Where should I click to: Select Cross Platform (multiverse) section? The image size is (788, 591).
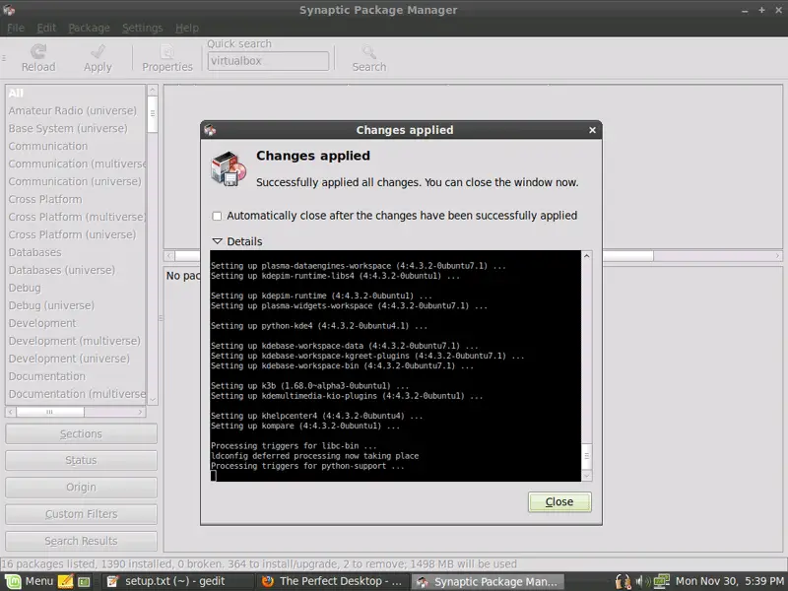pyautogui.click(x=76, y=217)
